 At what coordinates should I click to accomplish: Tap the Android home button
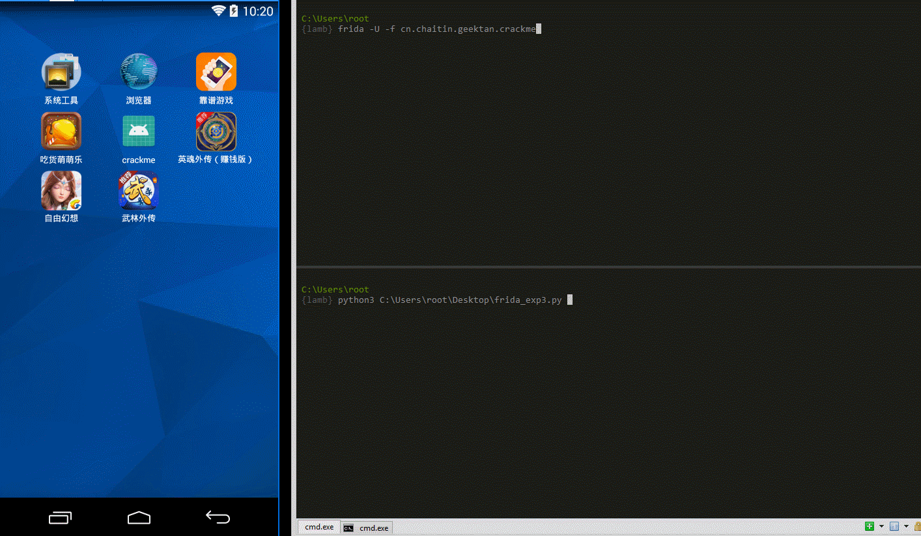click(139, 518)
